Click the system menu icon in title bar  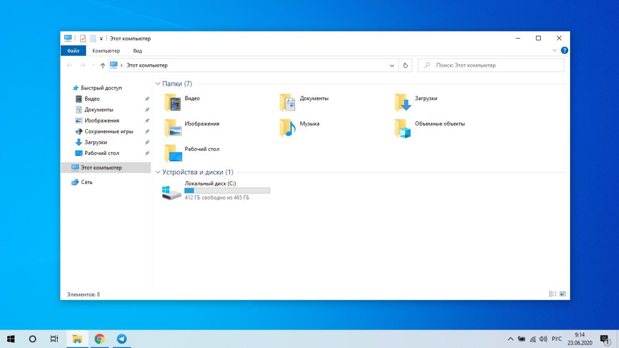coord(68,38)
